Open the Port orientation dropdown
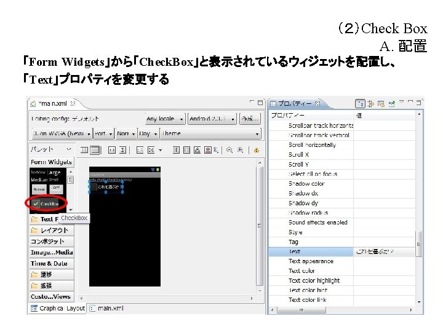The width and height of the screenshot is (443, 332). point(104,133)
